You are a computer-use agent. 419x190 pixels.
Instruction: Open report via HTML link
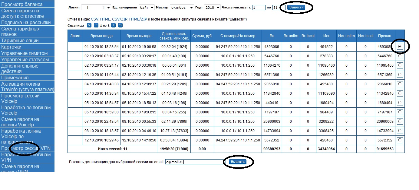tap(105, 19)
